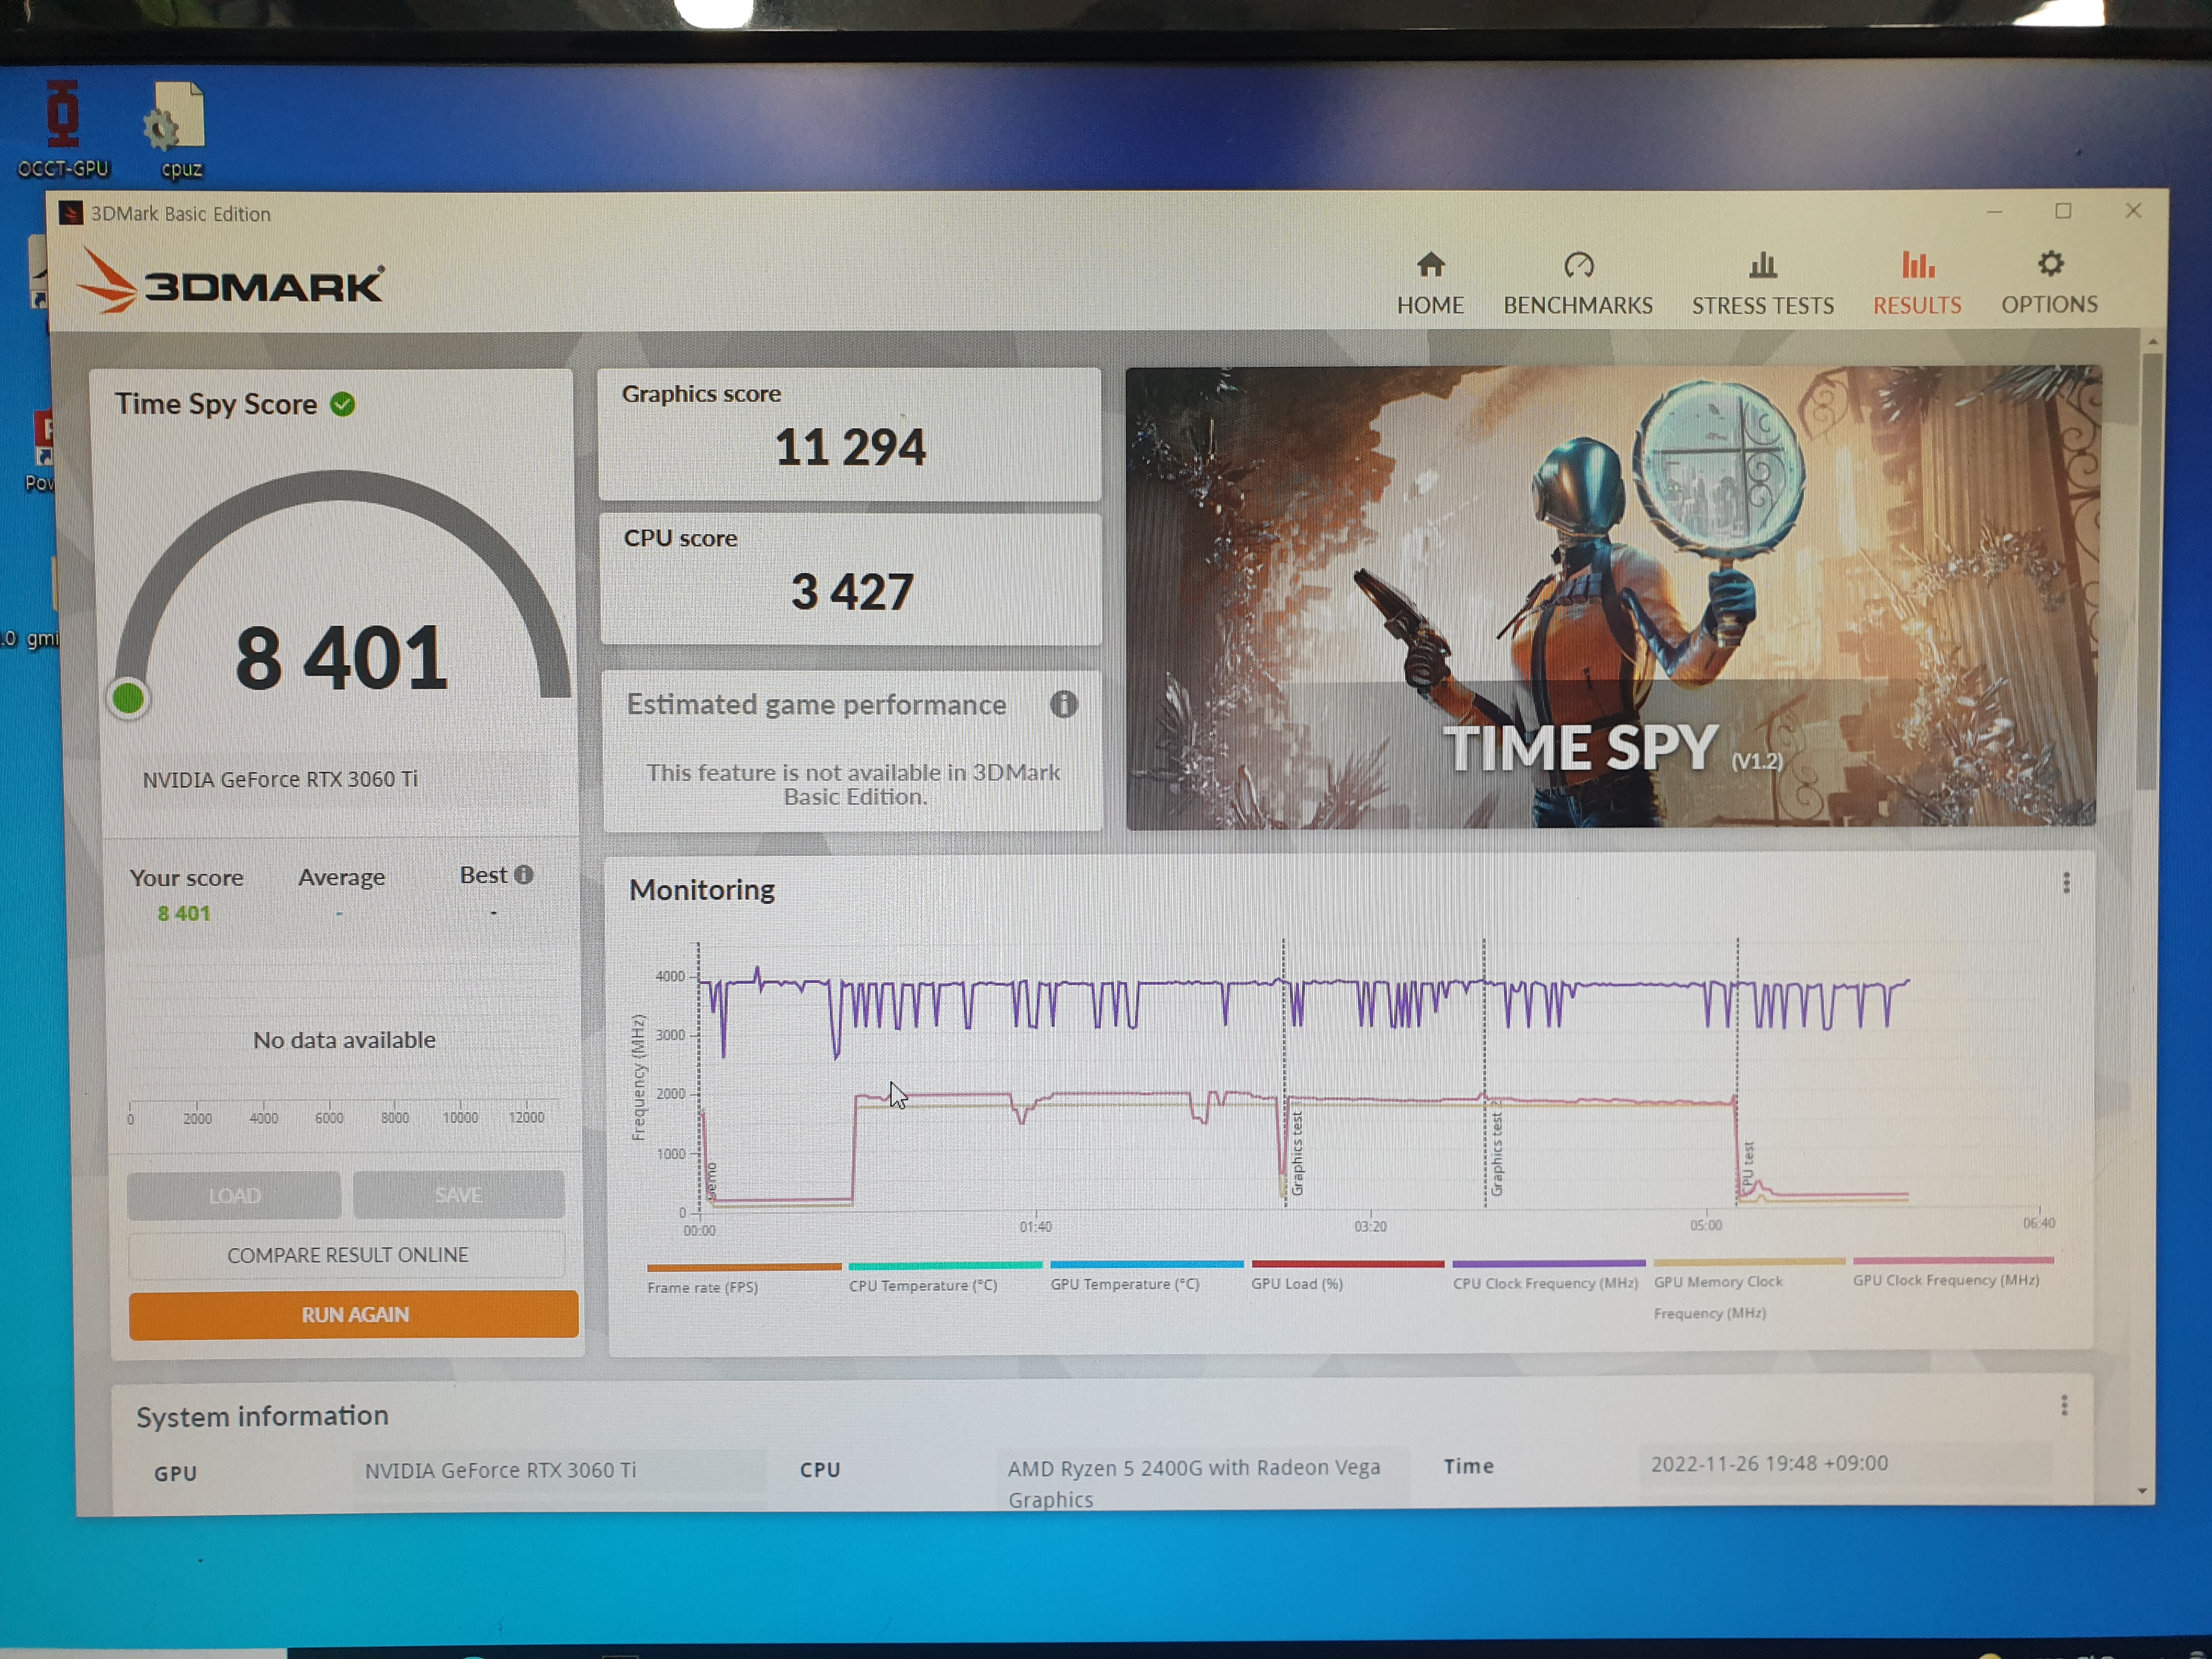Image resolution: width=2212 pixels, height=1659 pixels.
Task: Click the Graphics score value 11 294
Action: point(850,446)
